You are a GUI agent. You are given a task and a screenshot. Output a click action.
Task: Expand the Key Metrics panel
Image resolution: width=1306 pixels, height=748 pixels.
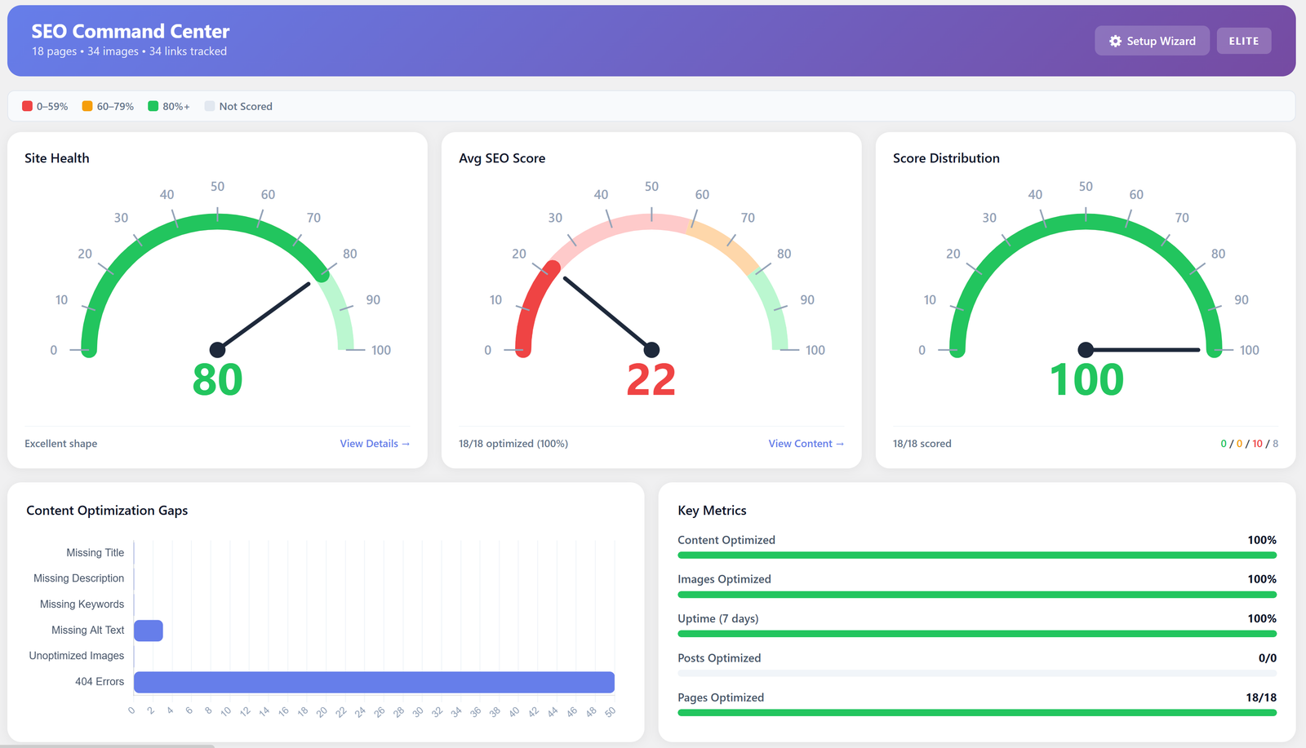click(x=712, y=511)
